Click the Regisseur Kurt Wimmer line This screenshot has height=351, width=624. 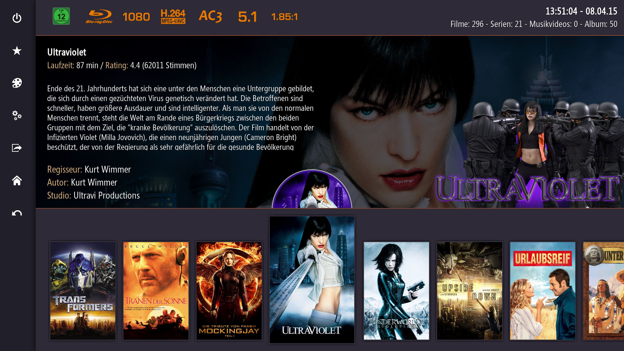point(89,169)
